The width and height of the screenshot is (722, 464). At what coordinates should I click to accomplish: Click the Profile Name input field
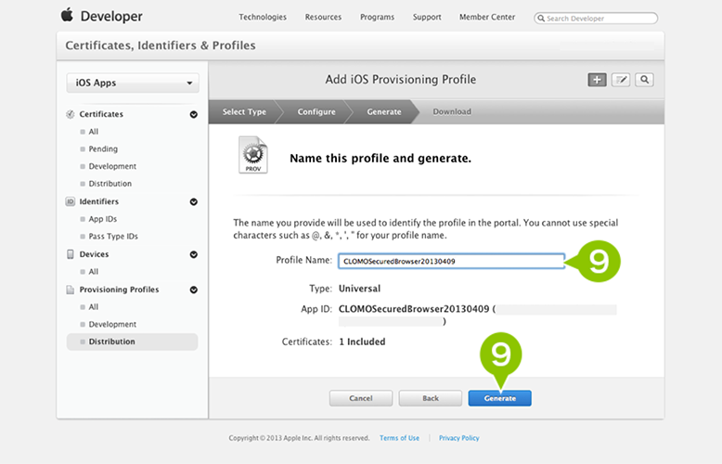[451, 261]
